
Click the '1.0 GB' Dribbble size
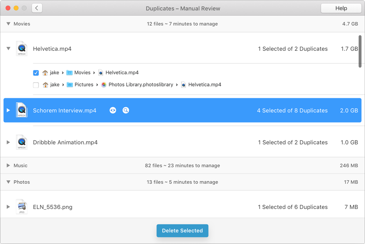(x=349, y=143)
